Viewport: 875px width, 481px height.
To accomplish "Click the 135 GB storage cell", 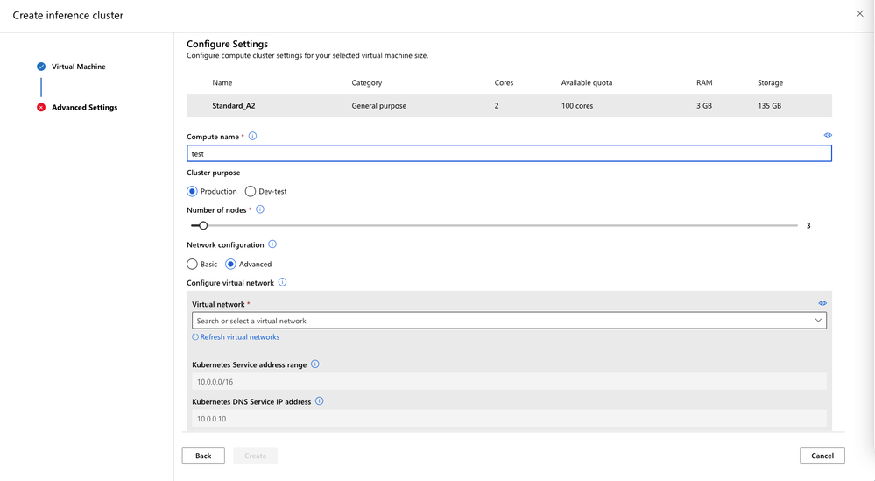I will point(770,105).
